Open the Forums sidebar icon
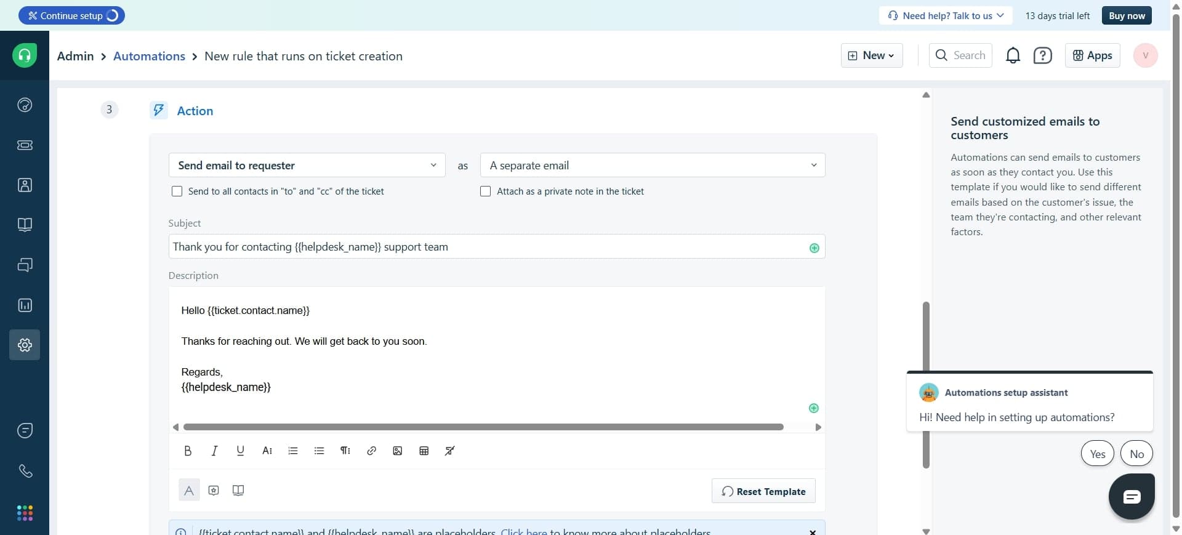 point(25,265)
